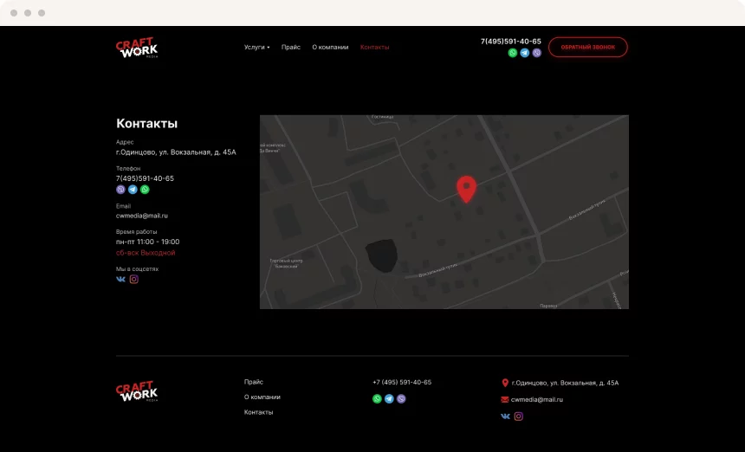745x452 pixels.
Task: Click the footer red envelope email icon
Action: click(505, 400)
